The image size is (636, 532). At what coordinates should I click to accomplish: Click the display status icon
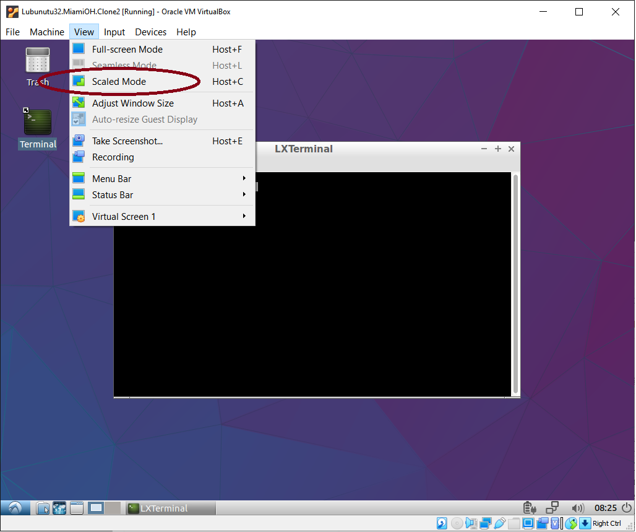pos(528,523)
